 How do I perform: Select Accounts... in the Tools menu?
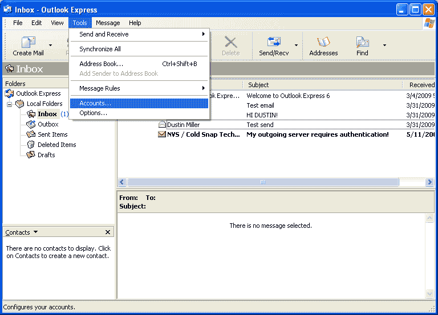[x=139, y=103]
